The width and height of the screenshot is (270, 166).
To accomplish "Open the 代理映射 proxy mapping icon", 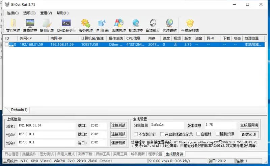I will (169, 26).
